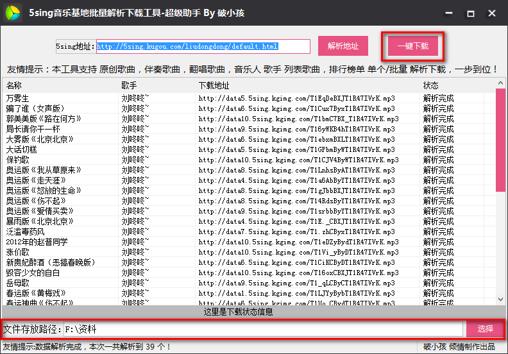Select the song row 张价歌
The image size is (508, 354).
pyautogui.click(x=249, y=252)
